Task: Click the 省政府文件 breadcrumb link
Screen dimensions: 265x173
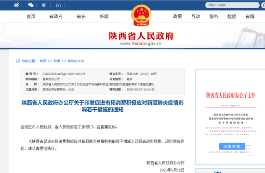Action: pos(76,61)
